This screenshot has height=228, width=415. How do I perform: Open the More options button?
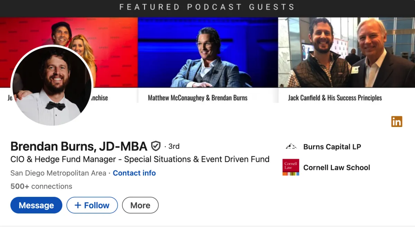click(140, 205)
